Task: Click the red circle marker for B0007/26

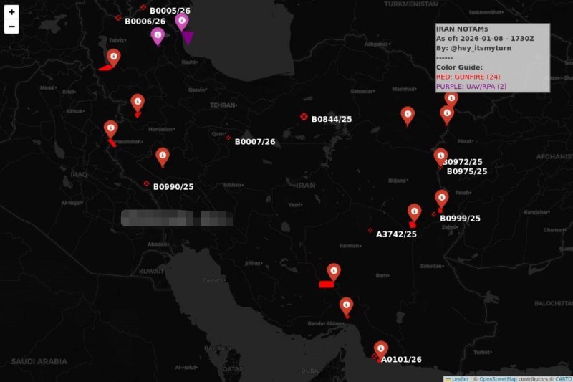Action: [x=228, y=138]
